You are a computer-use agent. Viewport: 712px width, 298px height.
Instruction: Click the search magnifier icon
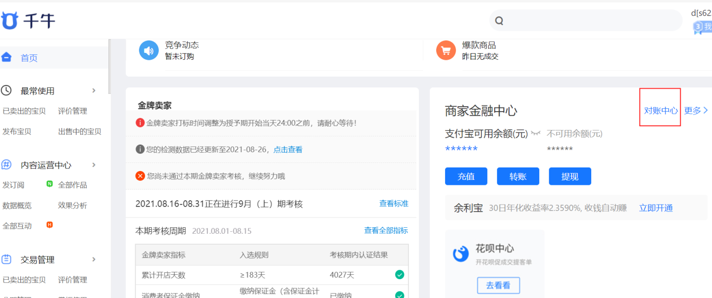pos(499,21)
